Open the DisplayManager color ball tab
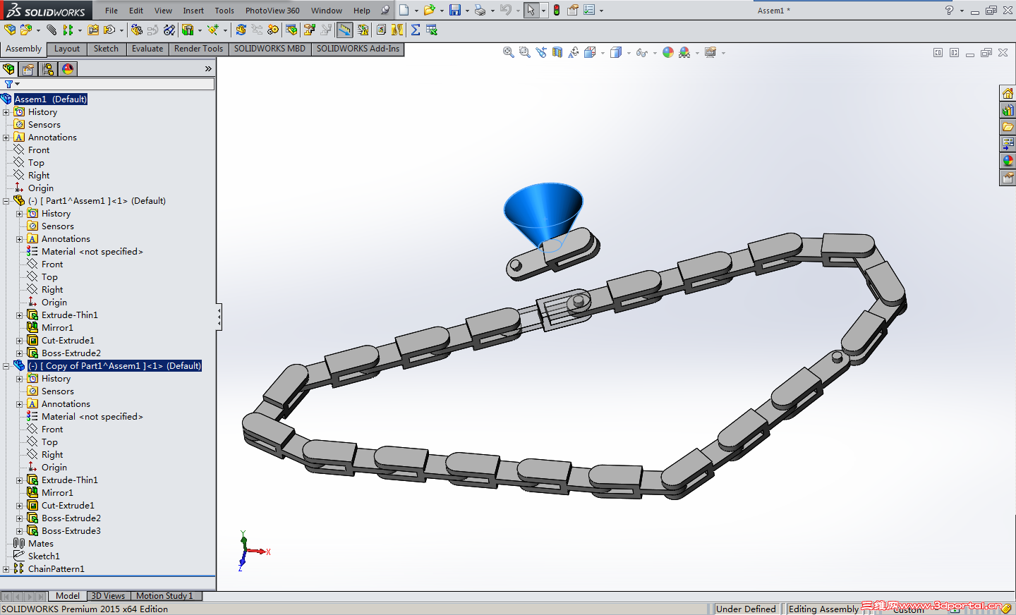 [68, 68]
